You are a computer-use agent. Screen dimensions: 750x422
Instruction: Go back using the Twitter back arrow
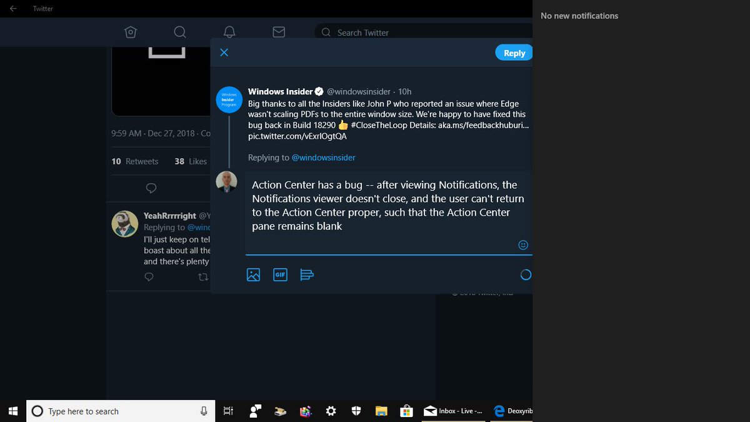13,9
